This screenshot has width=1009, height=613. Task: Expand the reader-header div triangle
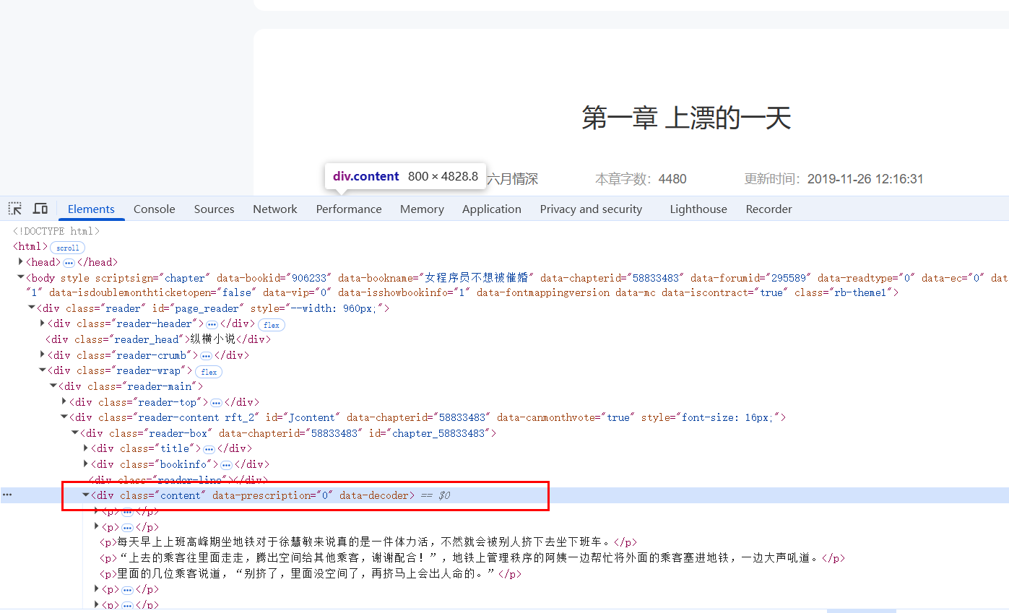click(43, 323)
